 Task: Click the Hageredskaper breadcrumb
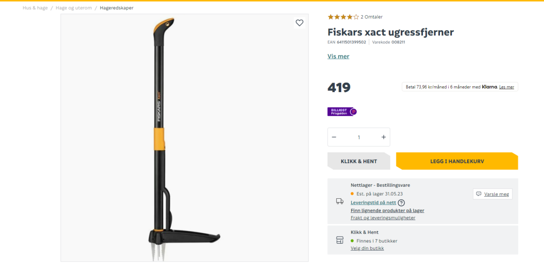pyautogui.click(x=116, y=8)
